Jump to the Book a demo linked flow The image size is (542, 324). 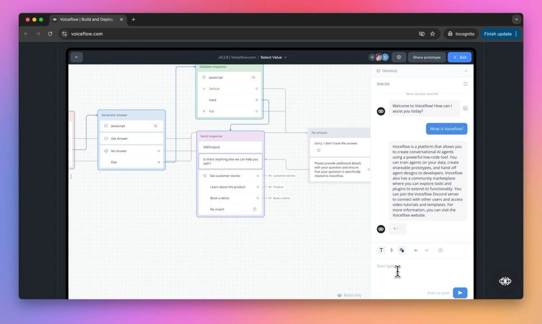click(x=279, y=198)
